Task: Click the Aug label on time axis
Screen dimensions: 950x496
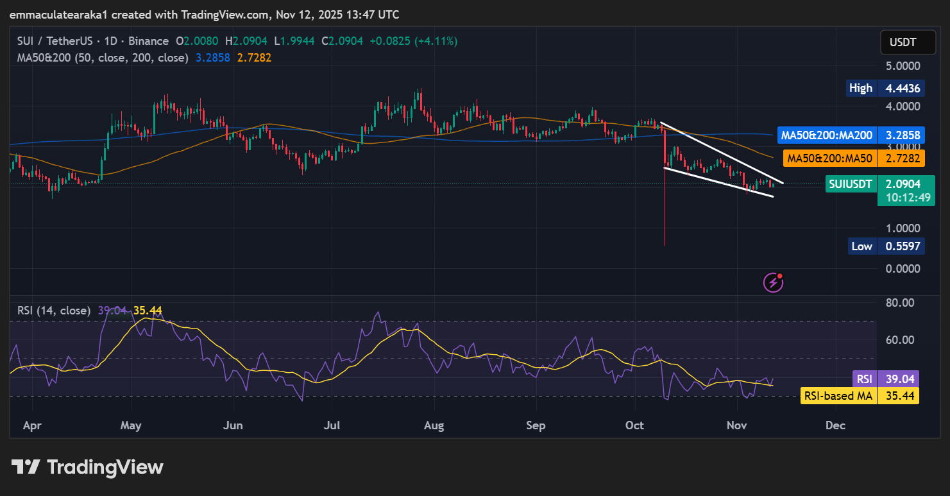Action: 434,425
